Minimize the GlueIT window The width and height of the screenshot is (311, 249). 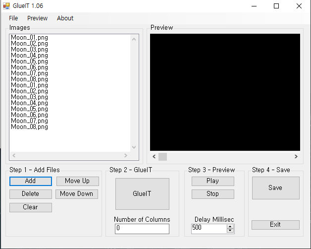tap(254, 6)
